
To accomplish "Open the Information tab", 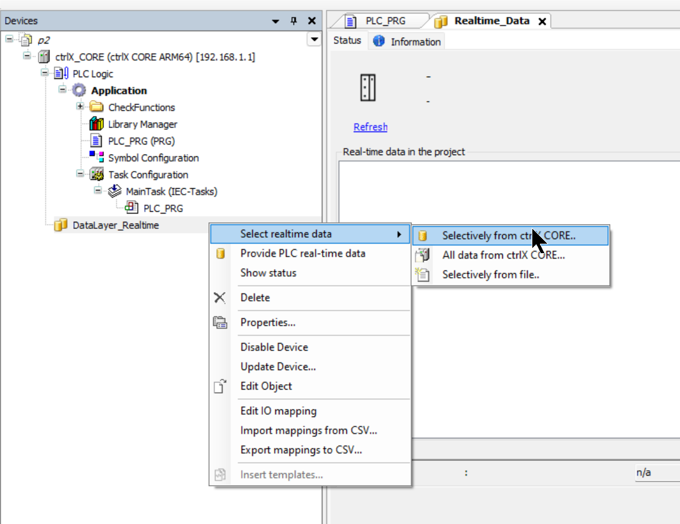I will point(407,41).
